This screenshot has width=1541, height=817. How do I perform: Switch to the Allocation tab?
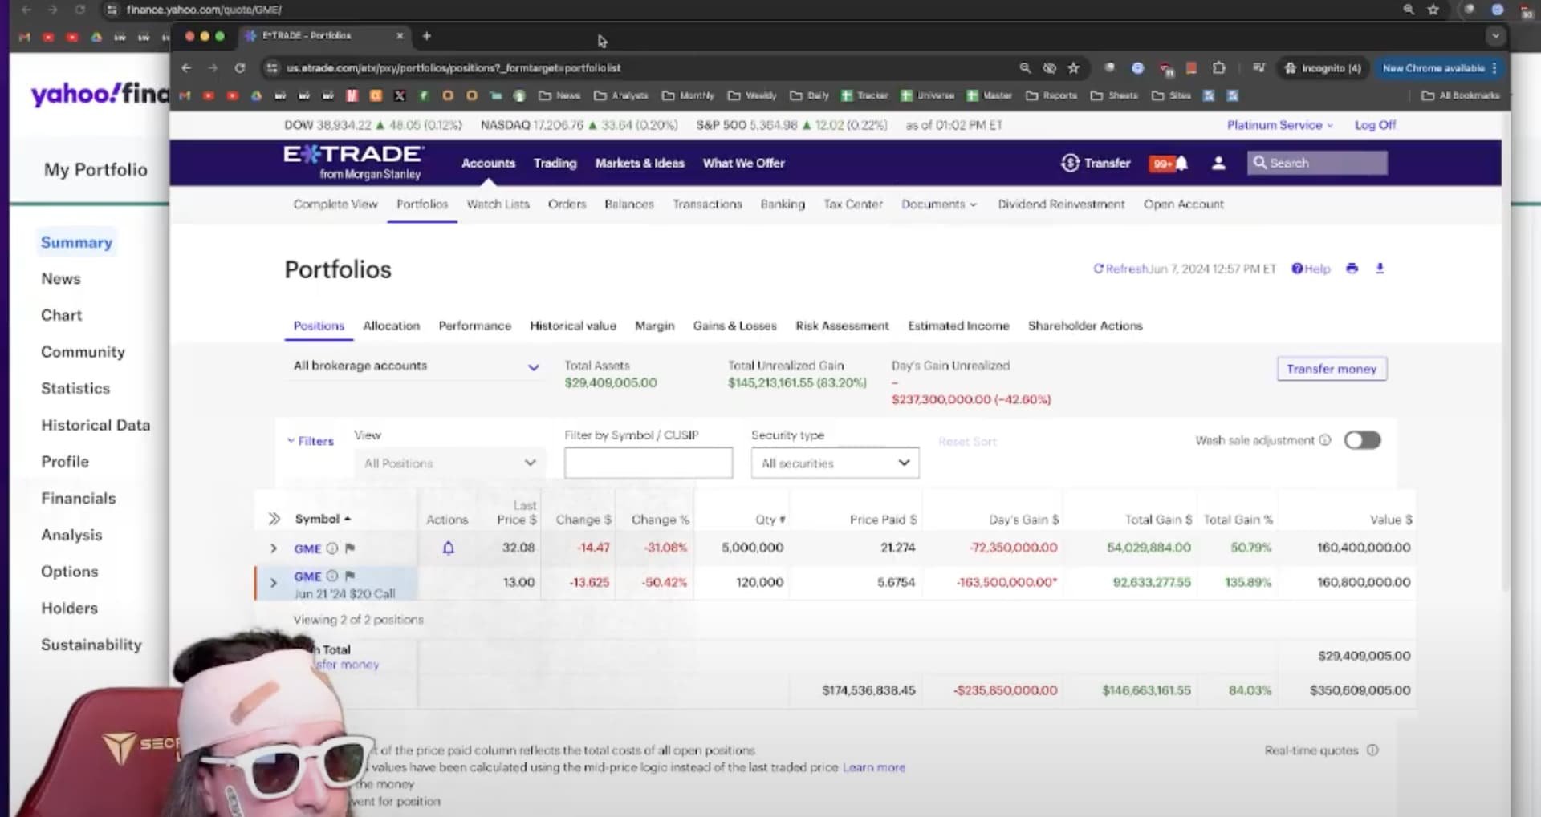[x=391, y=326]
